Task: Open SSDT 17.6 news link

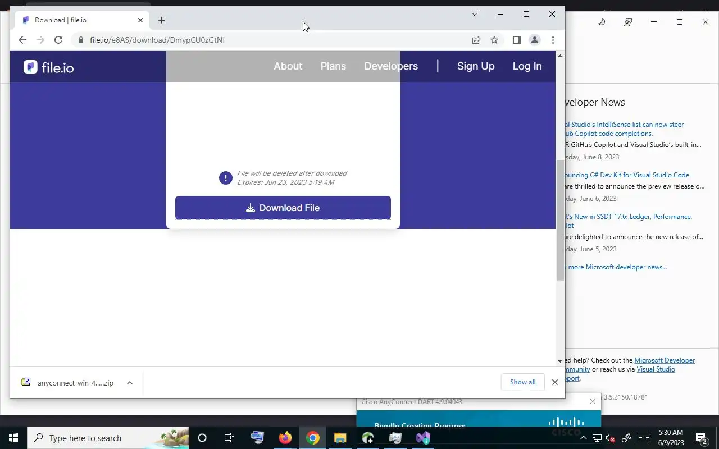Action: 628,221
